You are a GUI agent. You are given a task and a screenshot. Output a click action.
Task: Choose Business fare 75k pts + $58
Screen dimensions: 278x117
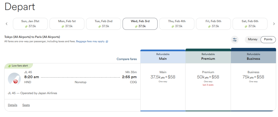click(253, 77)
